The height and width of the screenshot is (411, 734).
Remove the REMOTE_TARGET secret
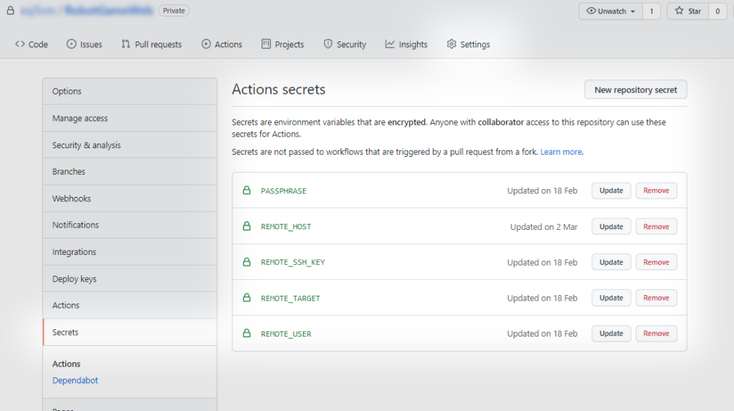coord(656,298)
